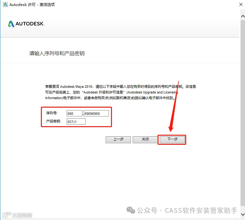The image size is (245, 220).
Task: Click the 关闭 (Close) button
Action: pos(145,139)
